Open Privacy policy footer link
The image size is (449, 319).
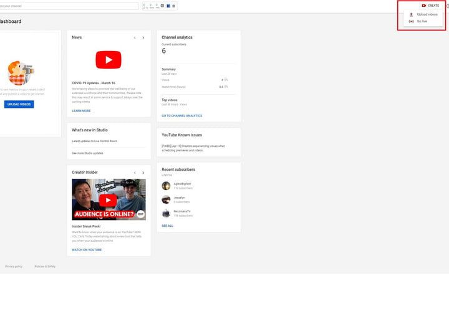tap(14, 267)
